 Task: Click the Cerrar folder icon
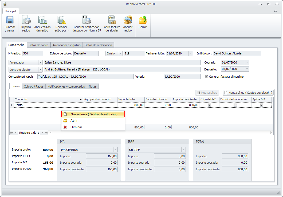[x=143, y=21]
